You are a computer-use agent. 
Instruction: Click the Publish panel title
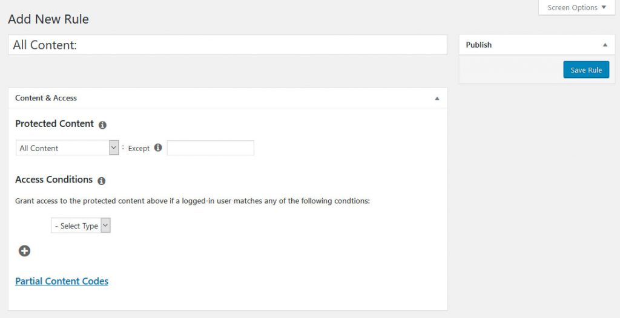coord(478,45)
